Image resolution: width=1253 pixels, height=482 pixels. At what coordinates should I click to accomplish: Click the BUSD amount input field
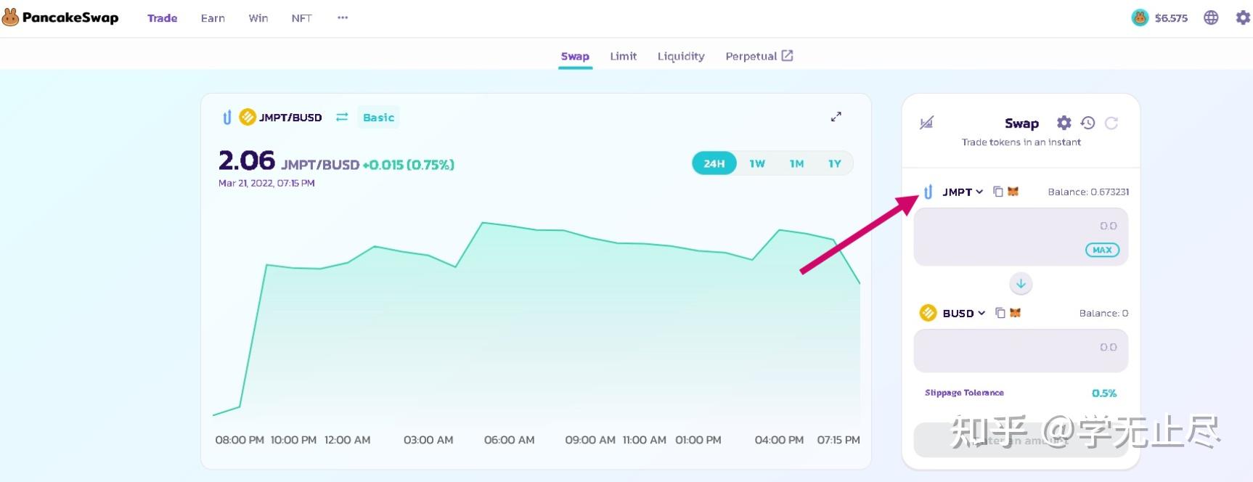[x=1021, y=351]
